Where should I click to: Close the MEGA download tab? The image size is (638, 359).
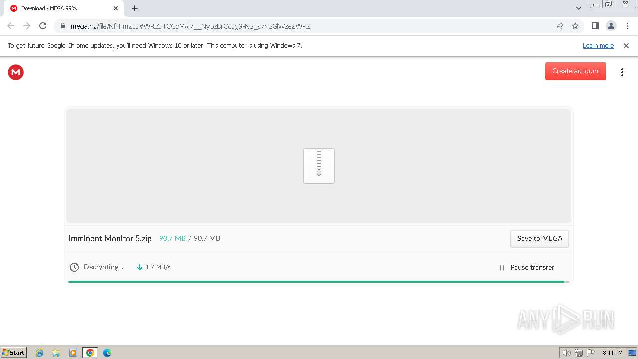tap(116, 8)
